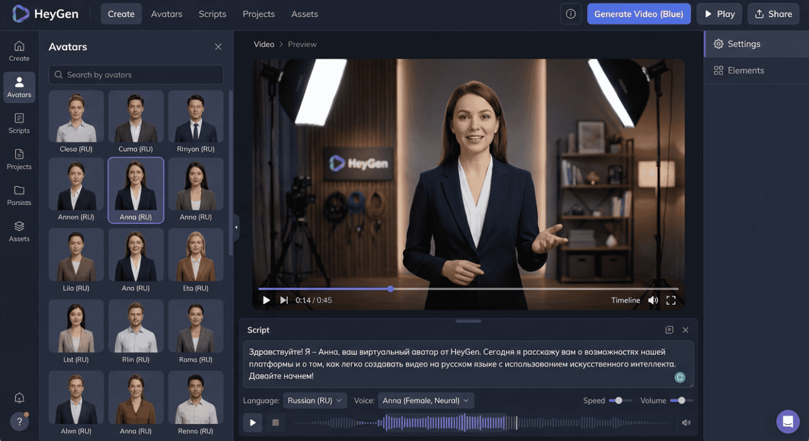Click the info icon beside Generate Video

(570, 14)
